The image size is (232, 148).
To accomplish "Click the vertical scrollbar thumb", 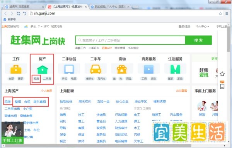I will click(229, 39).
